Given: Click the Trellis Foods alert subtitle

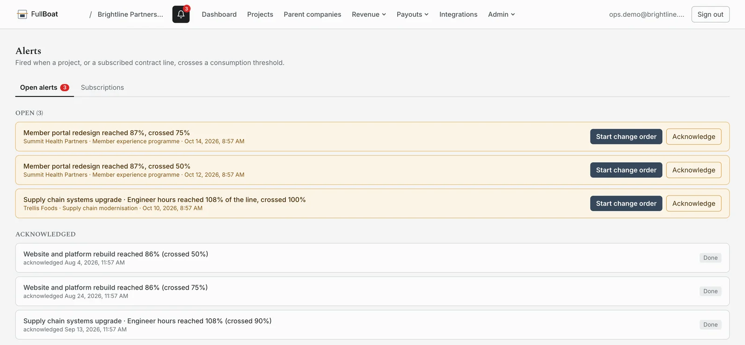Looking at the screenshot, I should click(x=113, y=209).
